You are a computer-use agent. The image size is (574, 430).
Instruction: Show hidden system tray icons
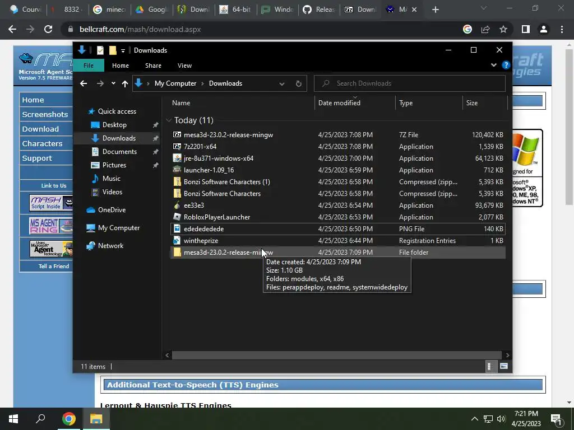click(x=474, y=419)
